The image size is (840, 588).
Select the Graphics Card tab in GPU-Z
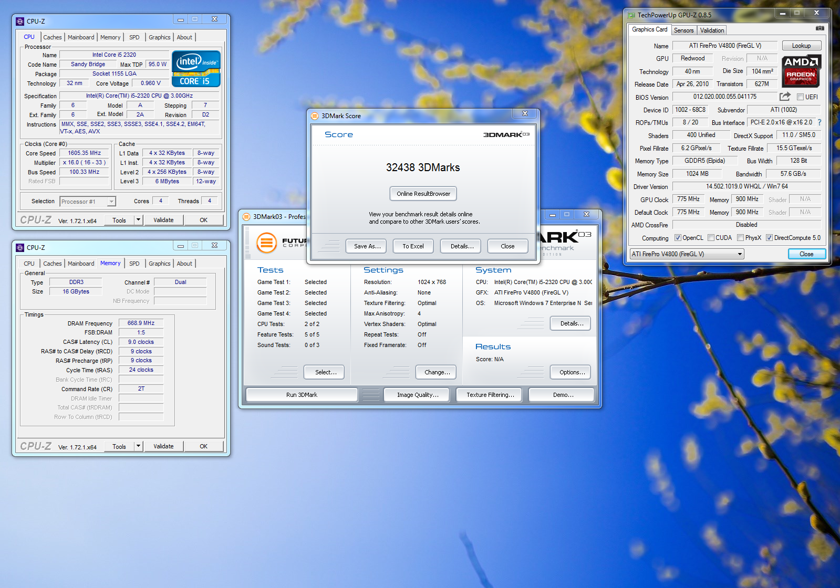click(x=649, y=29)
